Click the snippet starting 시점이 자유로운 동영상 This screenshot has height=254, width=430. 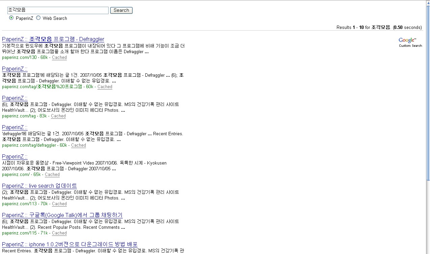tap(84, 166)
